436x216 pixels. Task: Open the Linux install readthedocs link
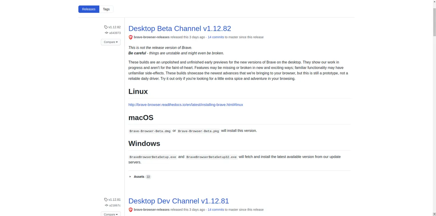186,105
